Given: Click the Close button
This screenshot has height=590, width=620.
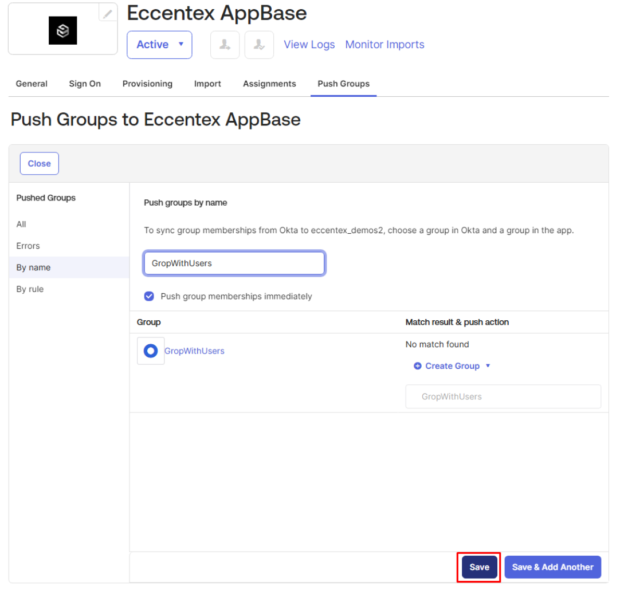Looking at the screenshot, I should point(40,164).
